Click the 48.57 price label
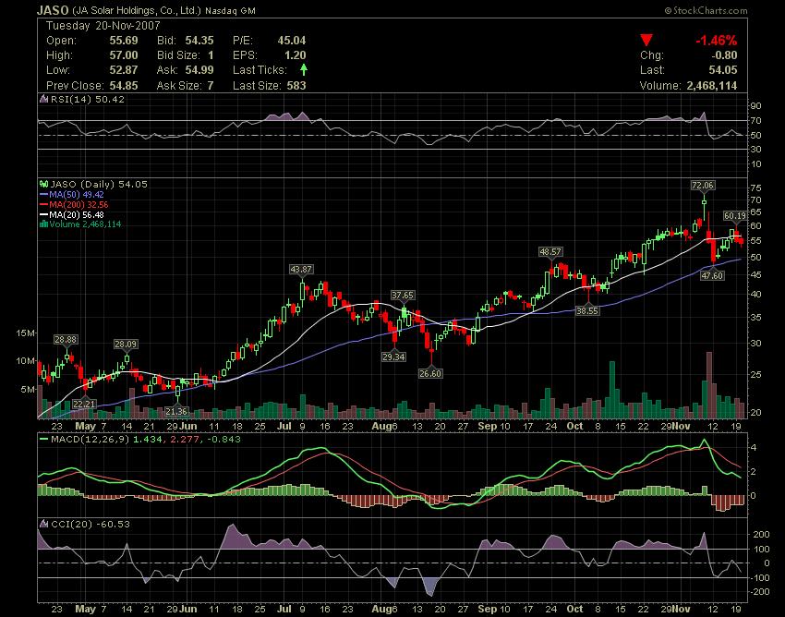Screen dimensions: 785x617 tap(550, 252)
